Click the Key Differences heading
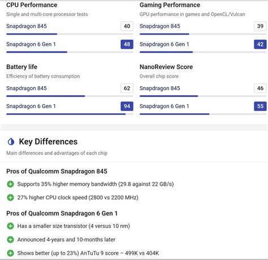This screenshot has width=268, height=260. (48, 142)
